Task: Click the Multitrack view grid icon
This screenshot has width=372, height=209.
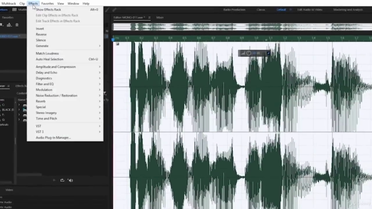Action: tap(15, 10)
